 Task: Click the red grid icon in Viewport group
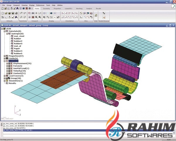click(33, 17)
